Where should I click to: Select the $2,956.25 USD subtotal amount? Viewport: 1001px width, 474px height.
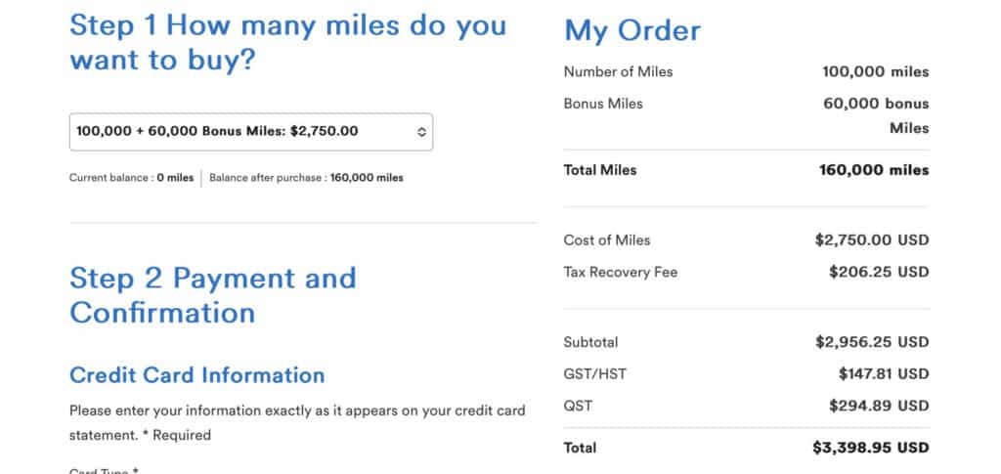coord(871,342)
